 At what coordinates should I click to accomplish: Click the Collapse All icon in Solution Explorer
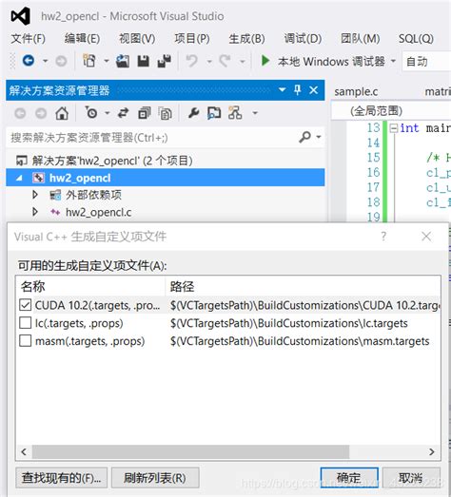[145, 113]
